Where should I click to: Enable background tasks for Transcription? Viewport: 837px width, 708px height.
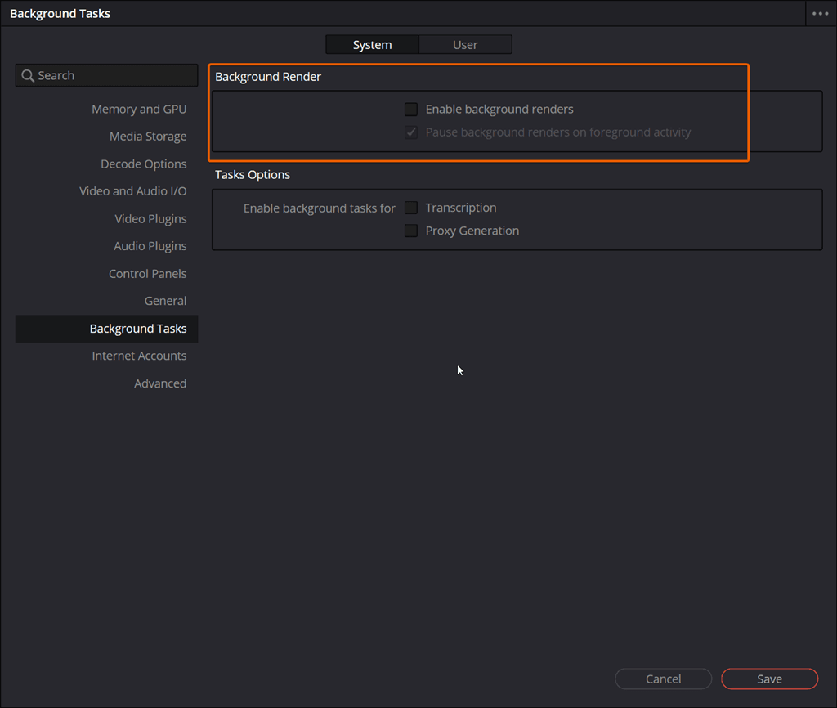coord(410,208)
